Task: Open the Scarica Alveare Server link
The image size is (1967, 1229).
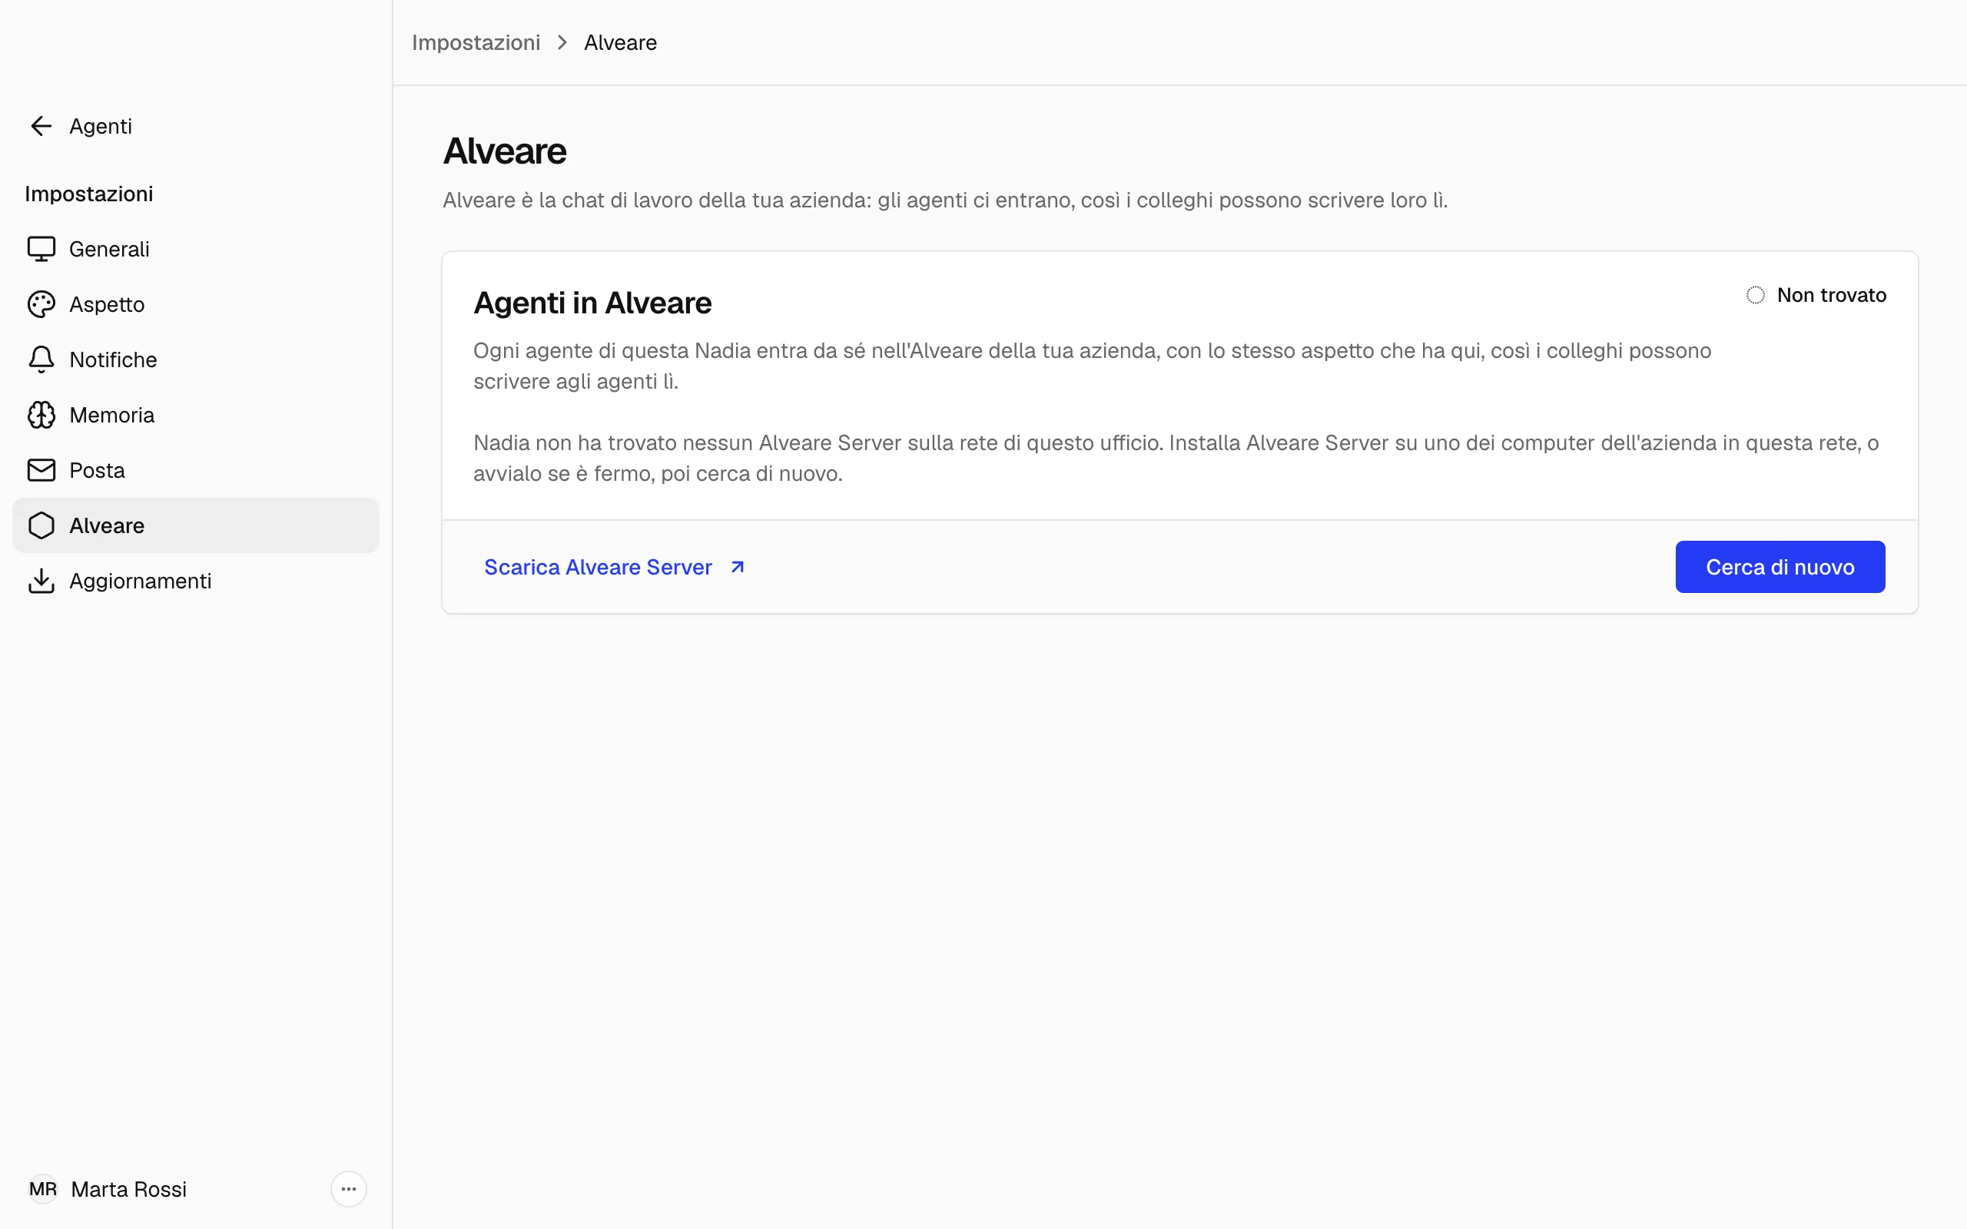Action: pyautogui.click(x=615, y=567)
